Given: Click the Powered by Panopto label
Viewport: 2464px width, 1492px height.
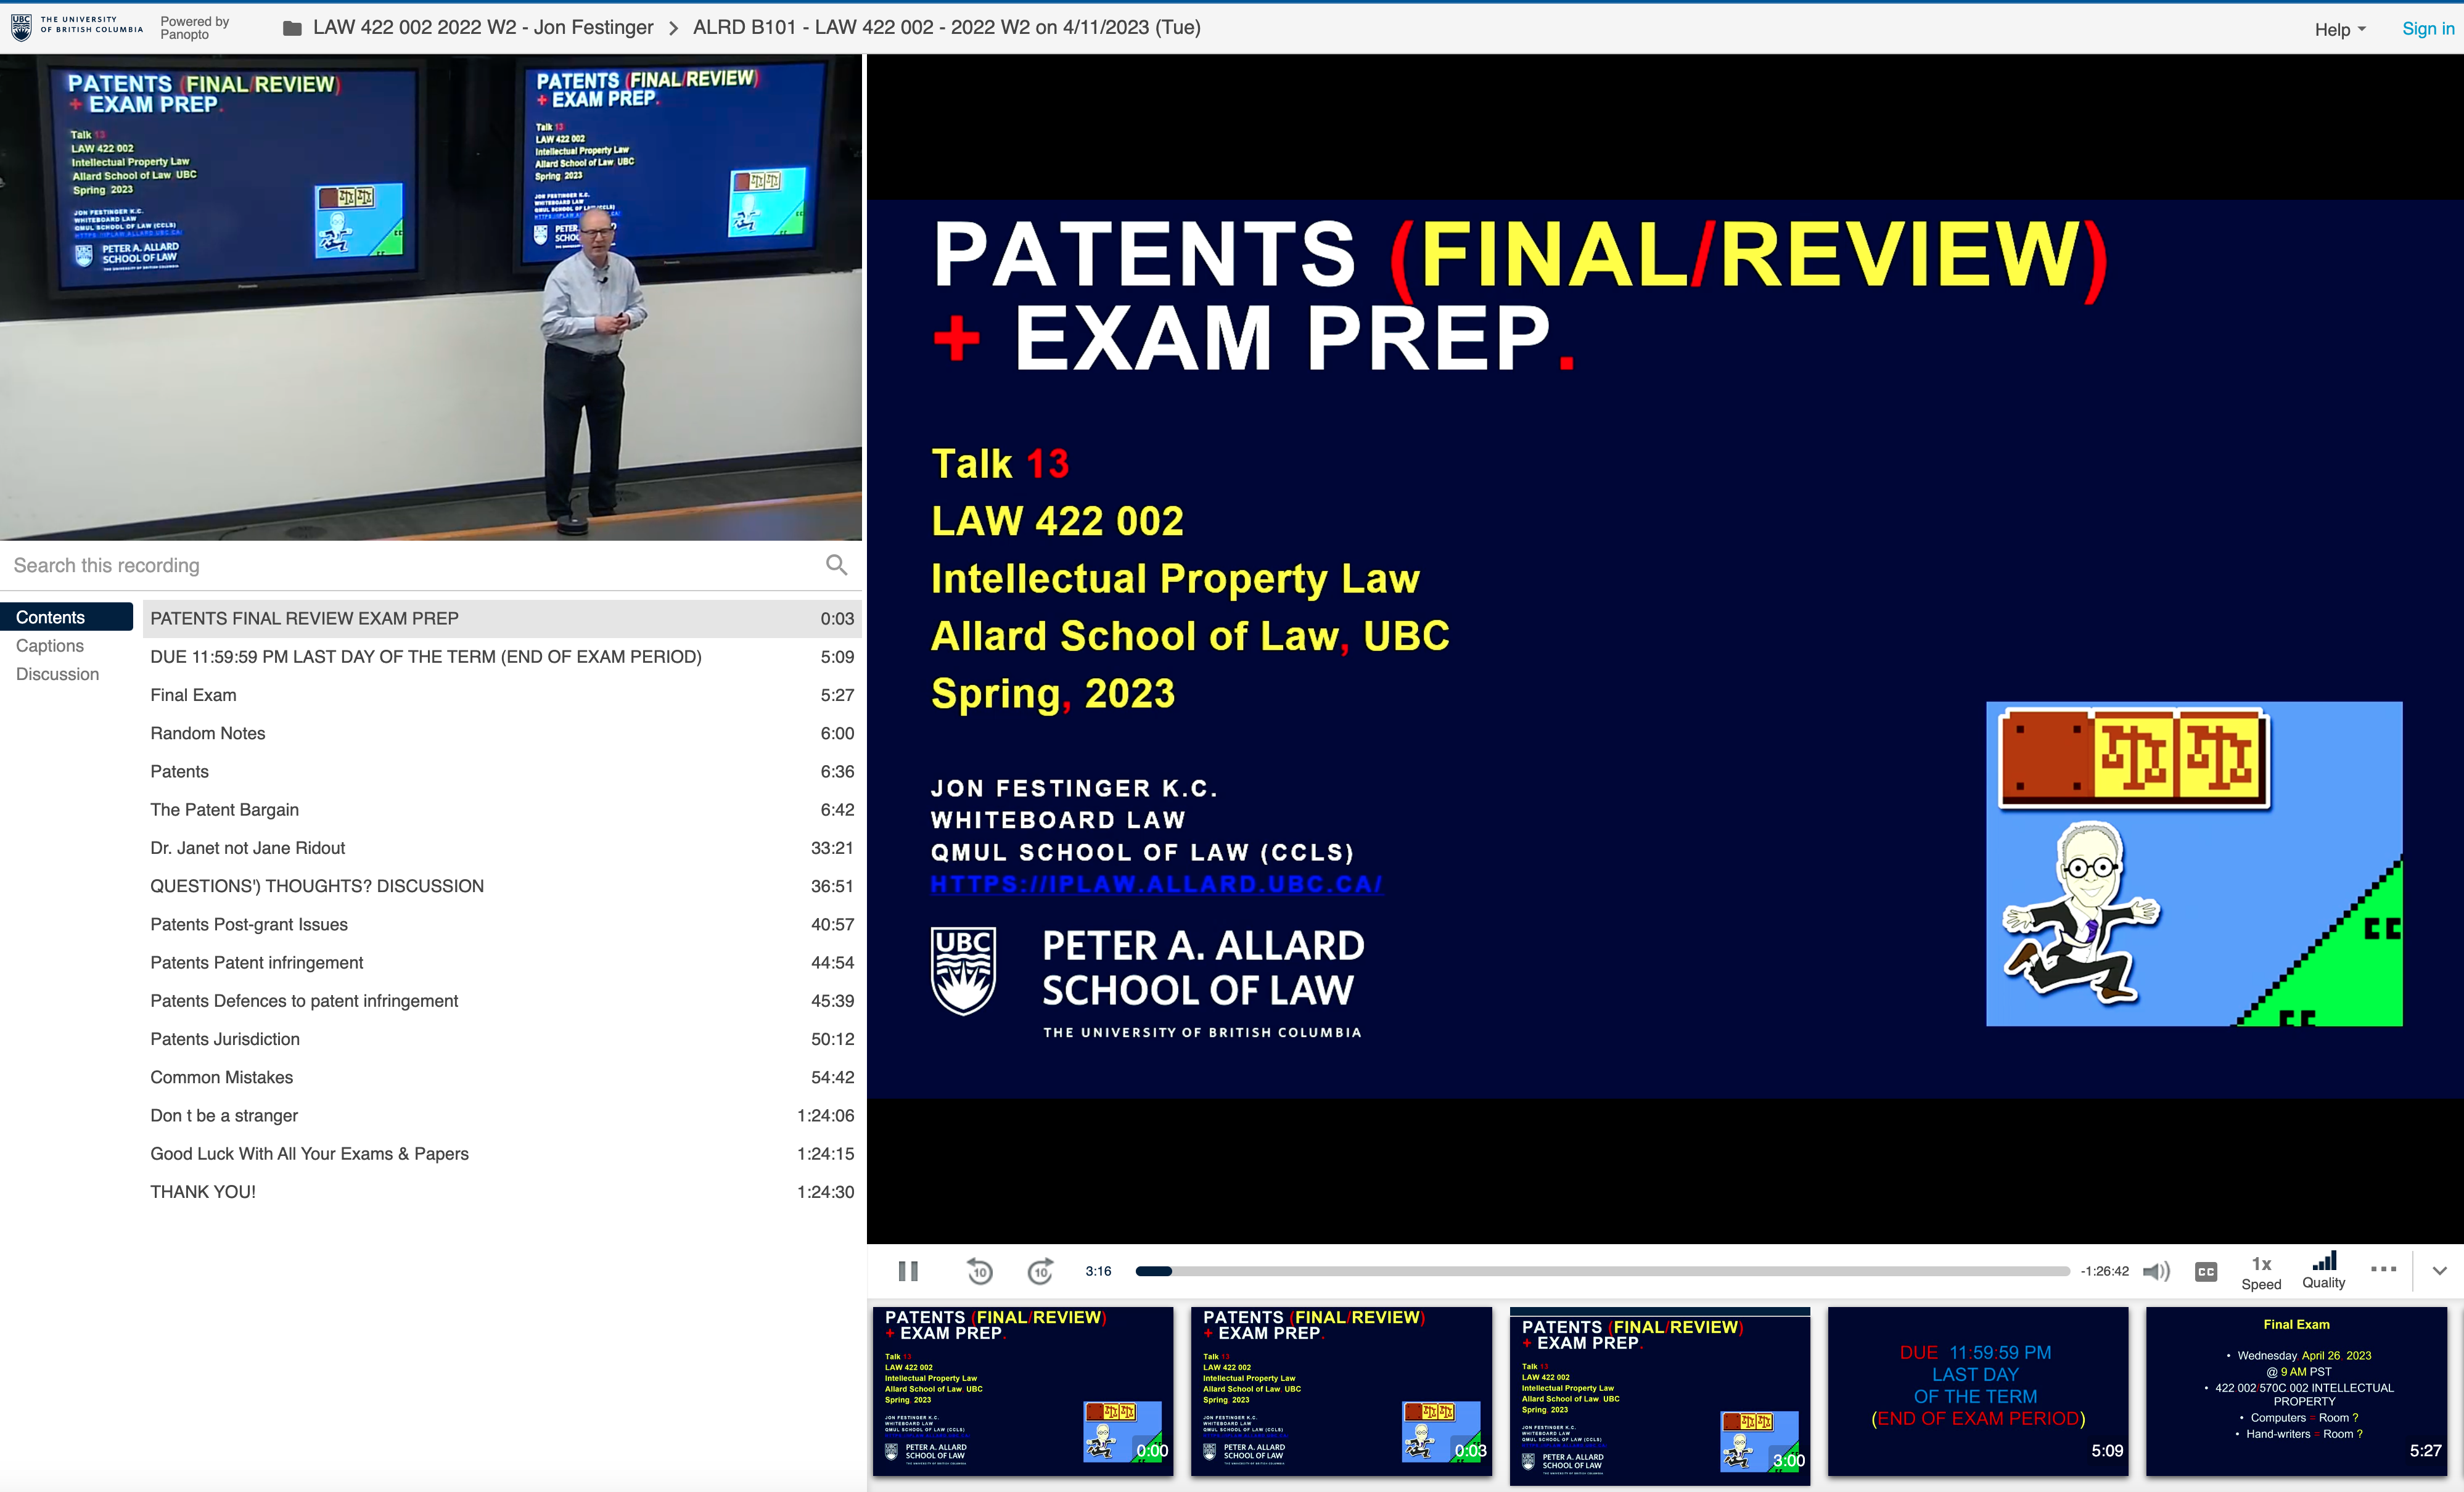Looking at the screenshot, I should [195, 28].
